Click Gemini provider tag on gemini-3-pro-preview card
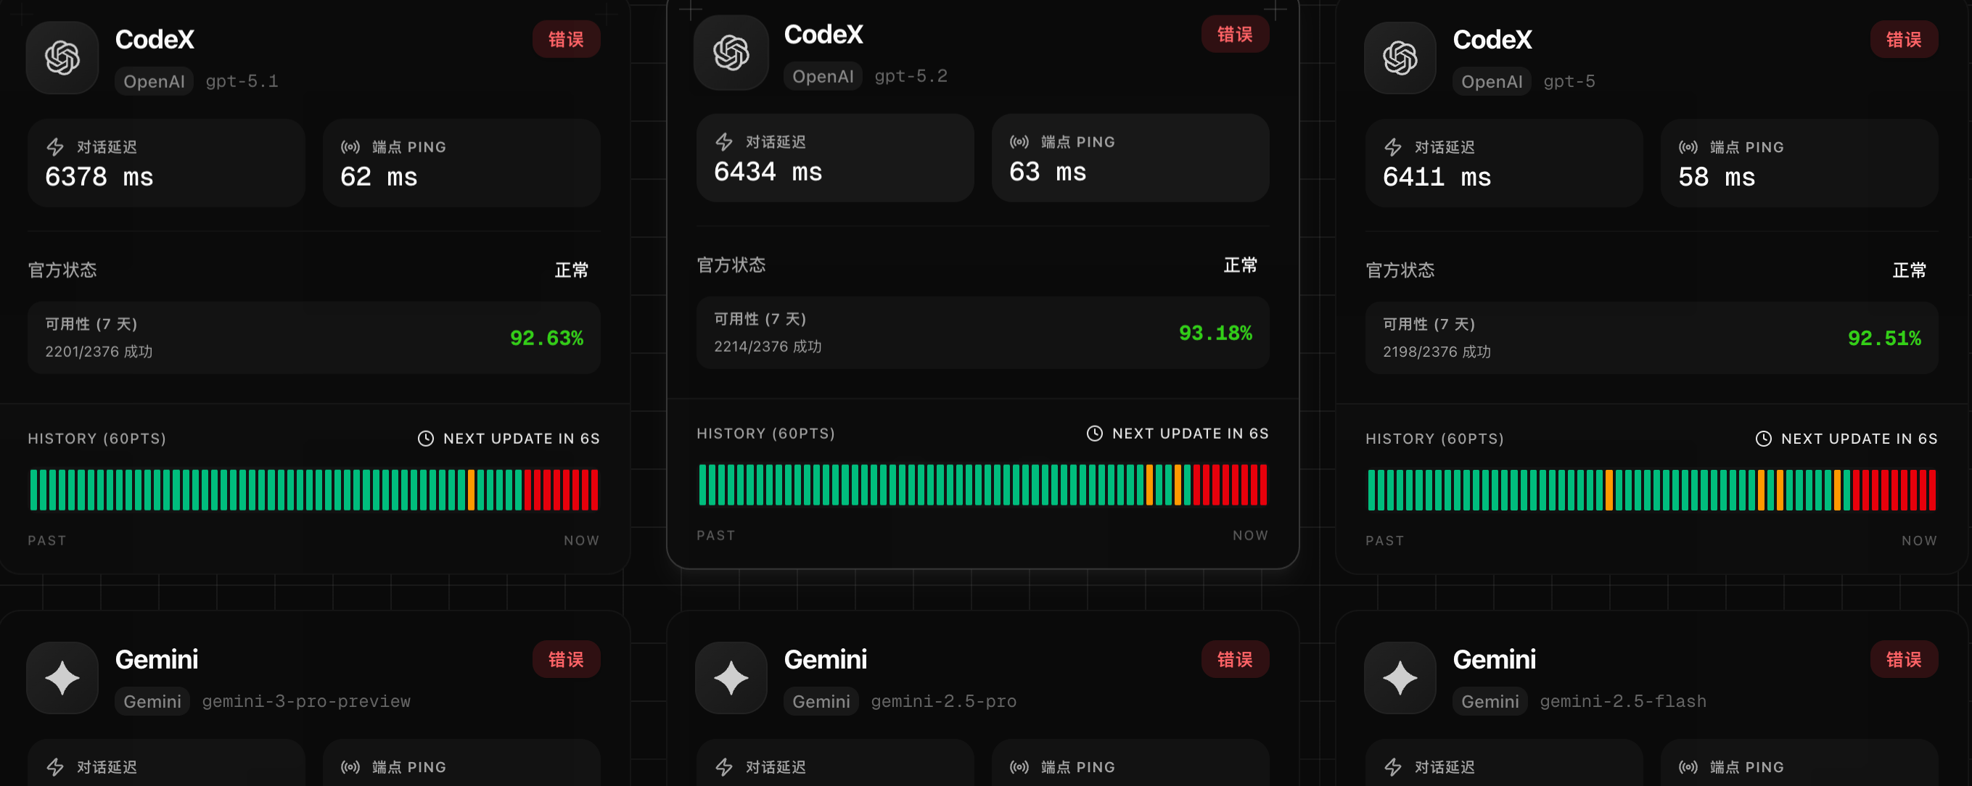 (x=152, y=701)
